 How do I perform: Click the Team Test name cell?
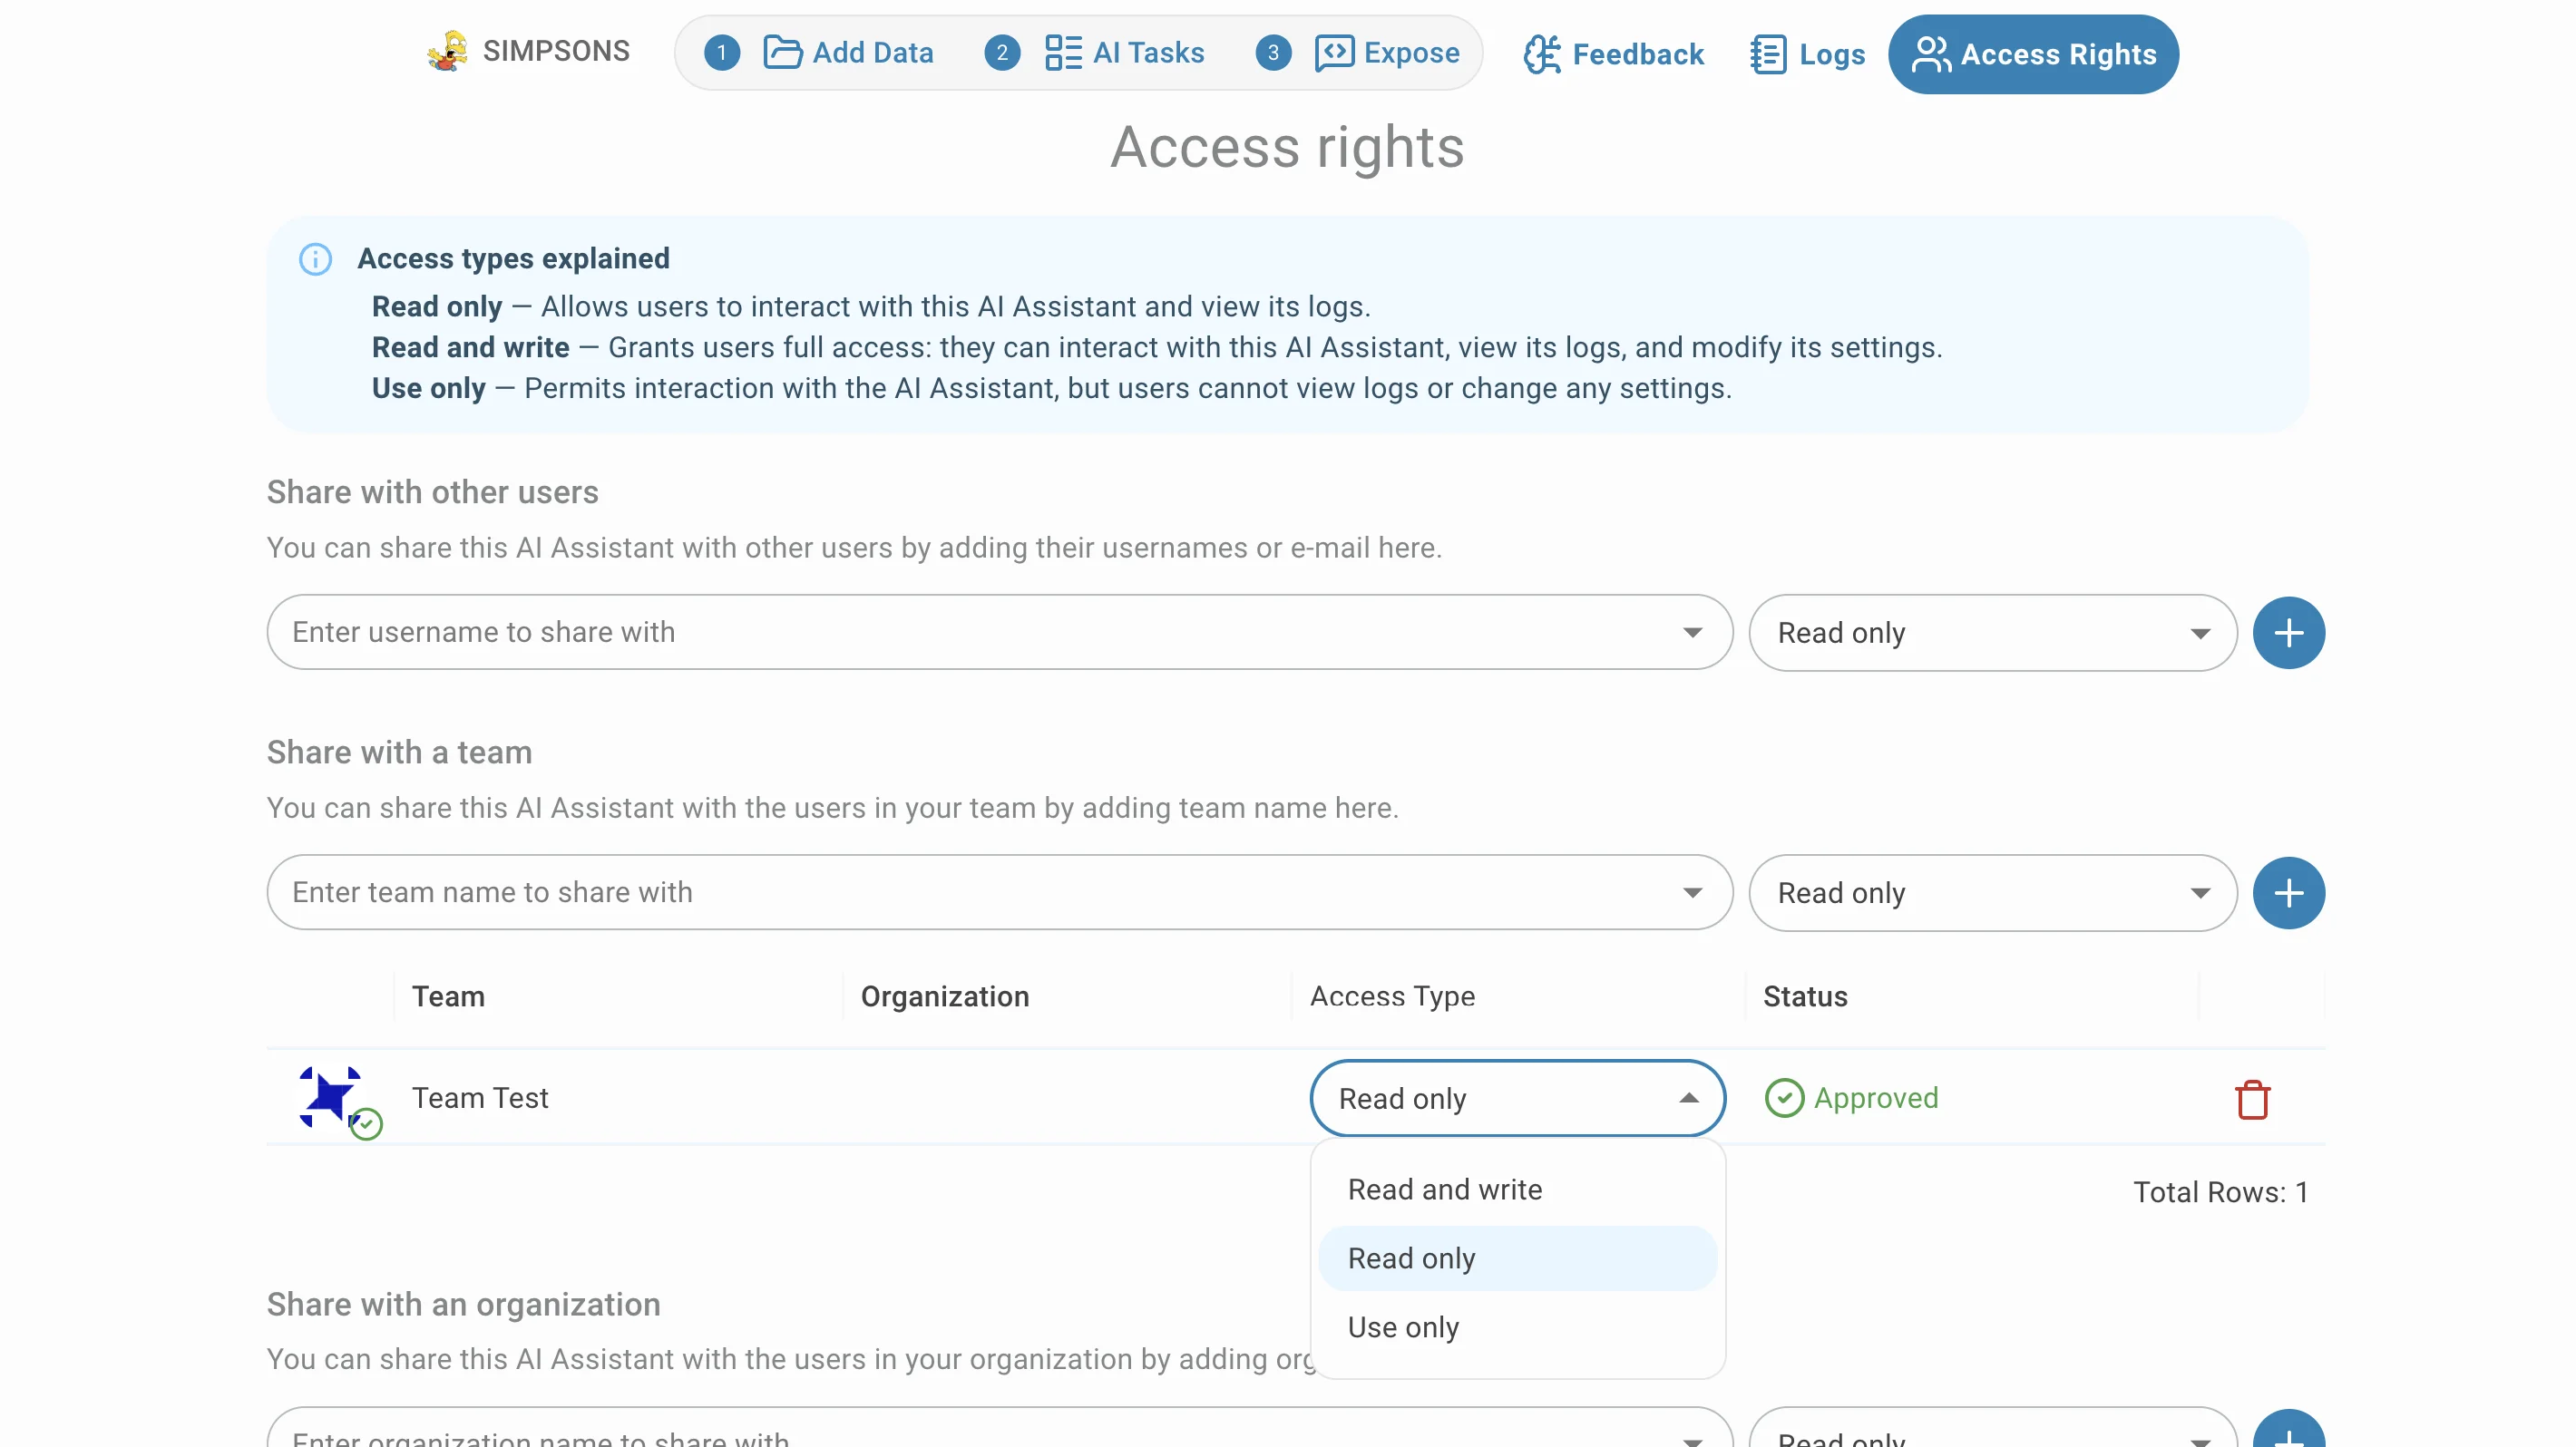coord(480,1097)
